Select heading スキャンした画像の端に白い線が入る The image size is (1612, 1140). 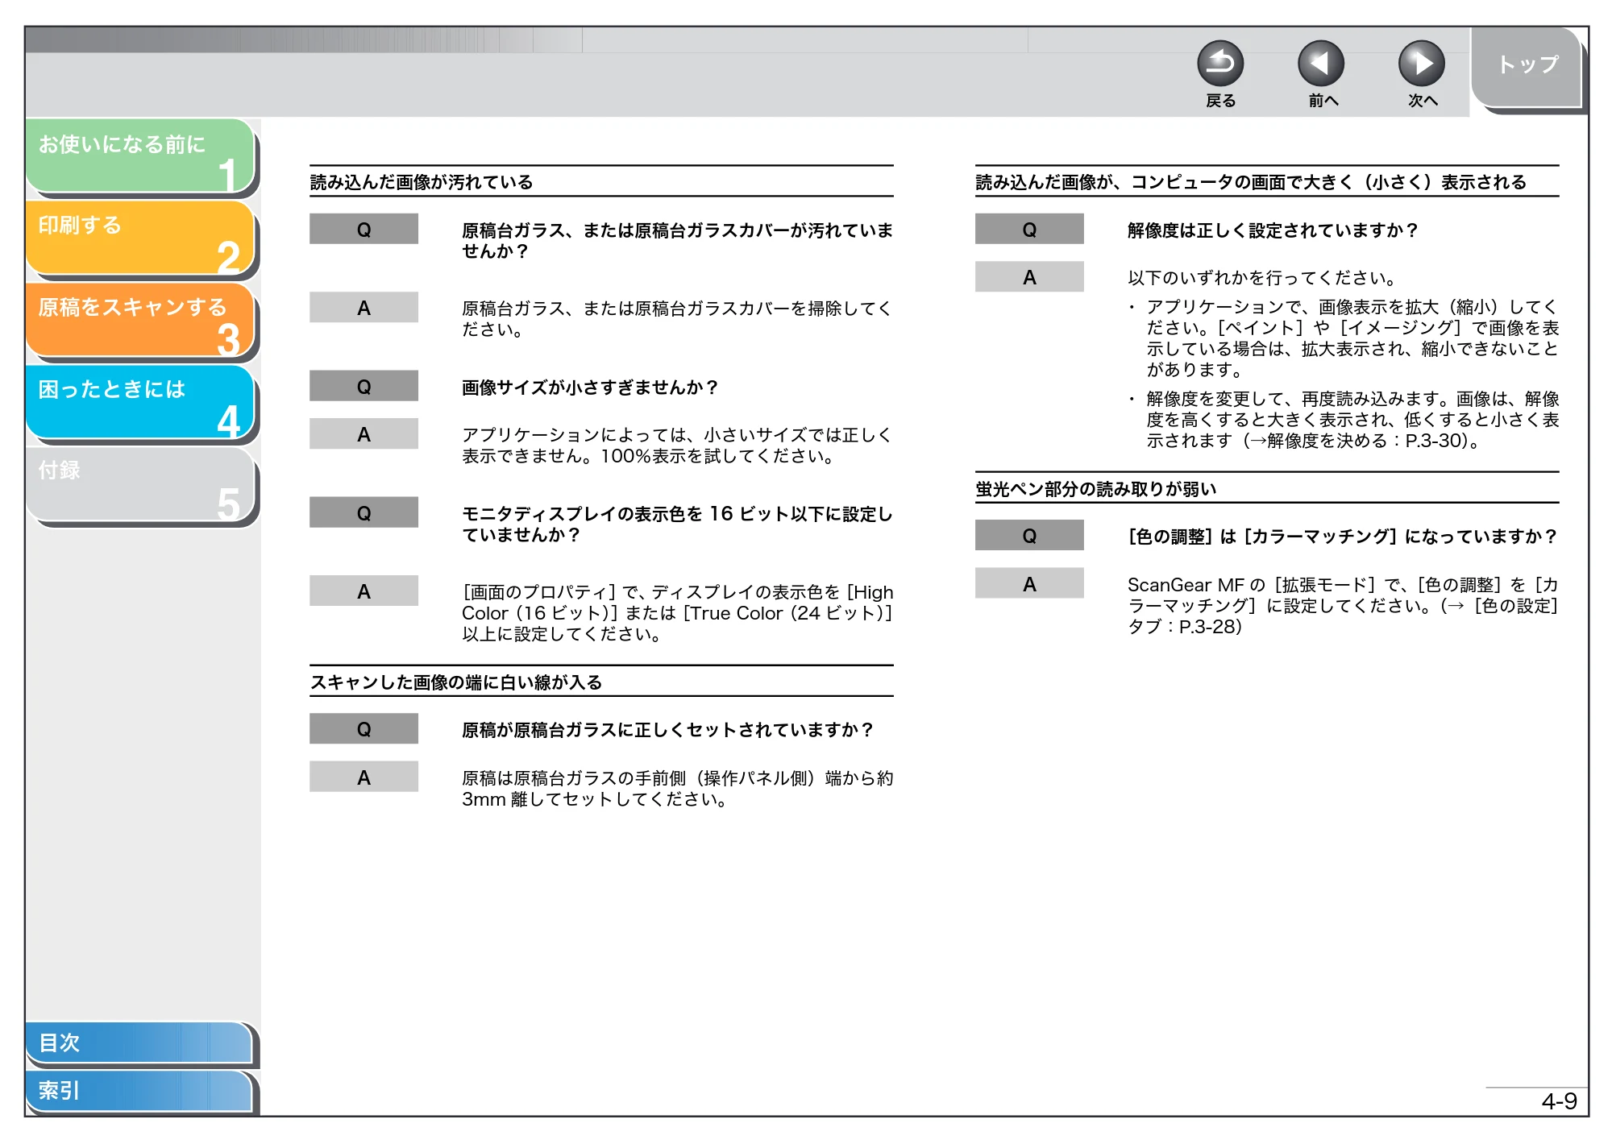pyautogui.click(x=456, y=682)
